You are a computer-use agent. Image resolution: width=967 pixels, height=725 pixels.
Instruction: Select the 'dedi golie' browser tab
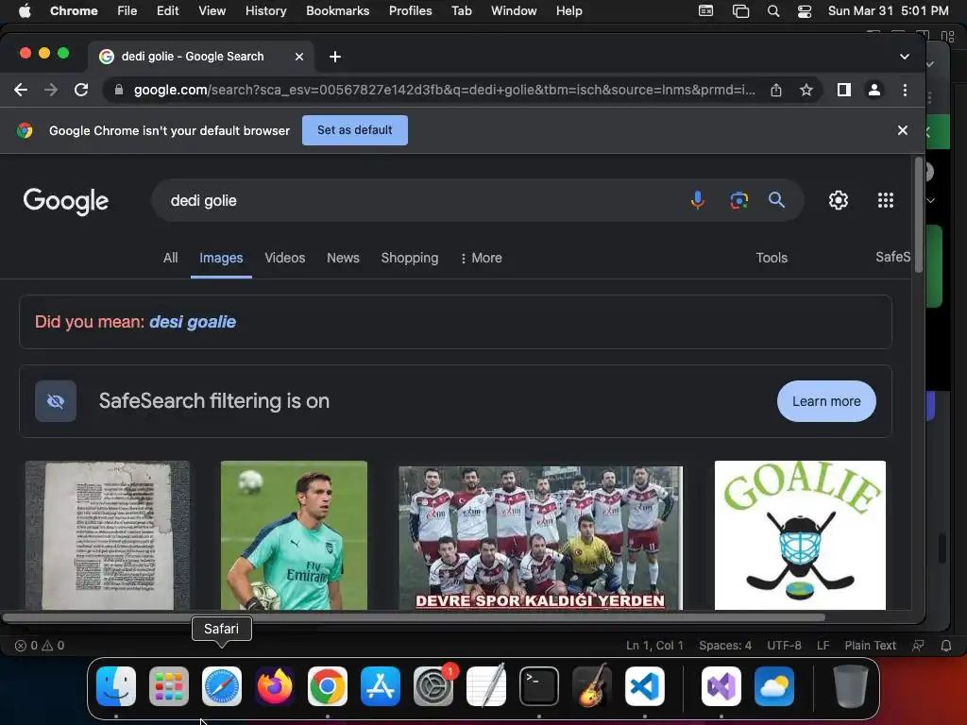[x=200, y=57]
